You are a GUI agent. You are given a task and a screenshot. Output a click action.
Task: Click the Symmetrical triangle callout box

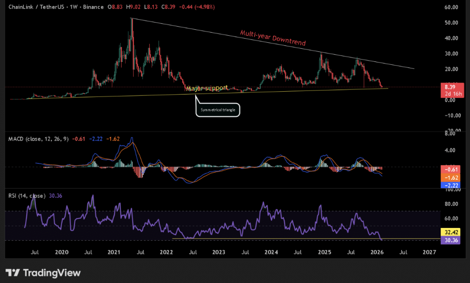pyautogui.click(x=218, y=109)
